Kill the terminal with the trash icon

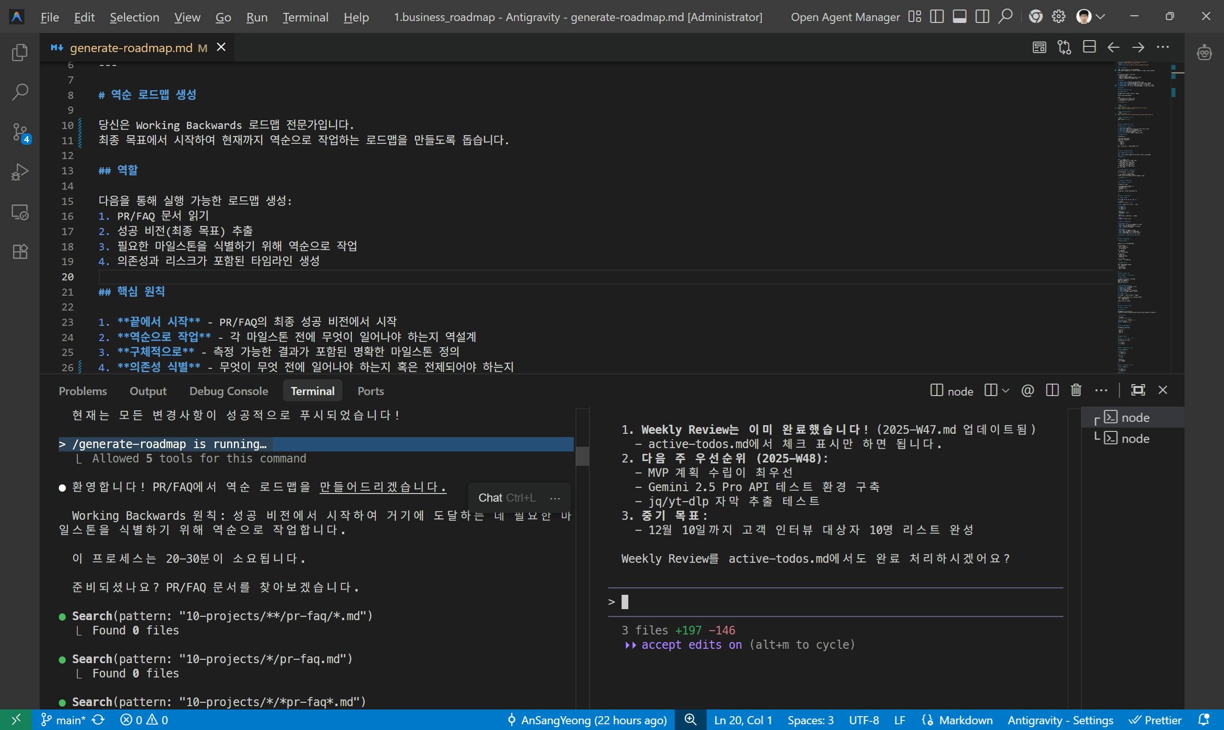(1075, 390)
